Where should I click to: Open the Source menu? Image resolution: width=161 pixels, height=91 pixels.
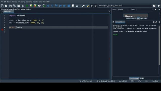coord(15,2)
